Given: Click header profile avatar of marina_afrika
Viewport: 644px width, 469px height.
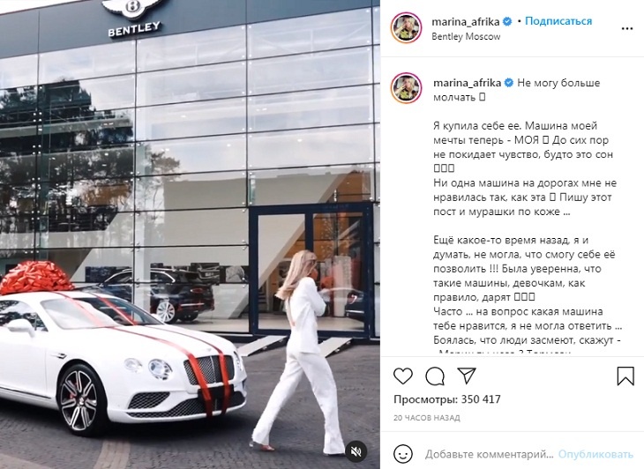Looking at the screenshot, I should pos(406,28).
